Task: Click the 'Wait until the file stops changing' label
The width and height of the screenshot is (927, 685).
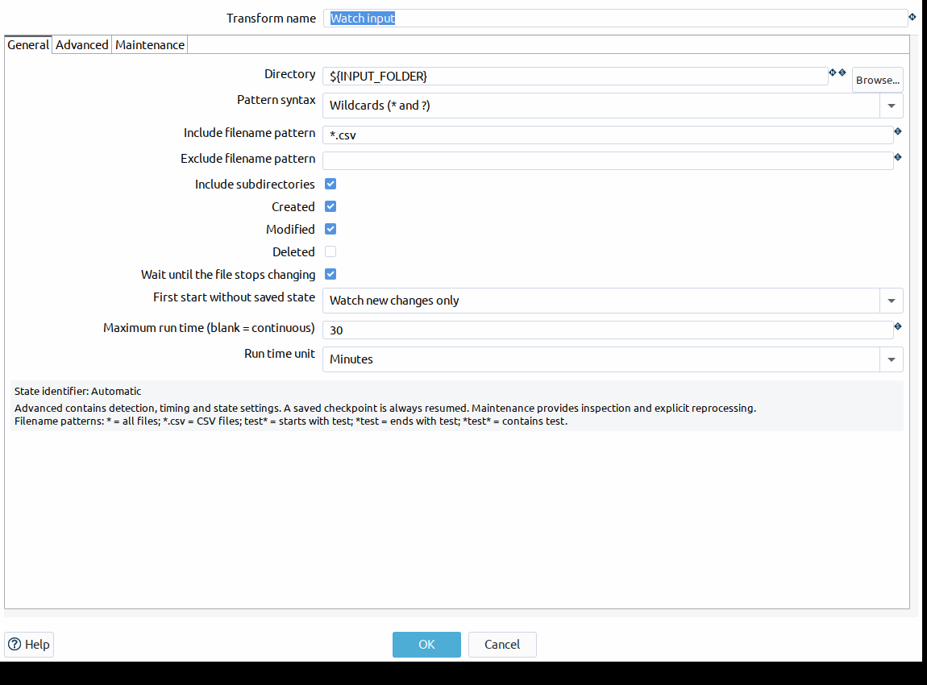Action: (x=228, y=275)
